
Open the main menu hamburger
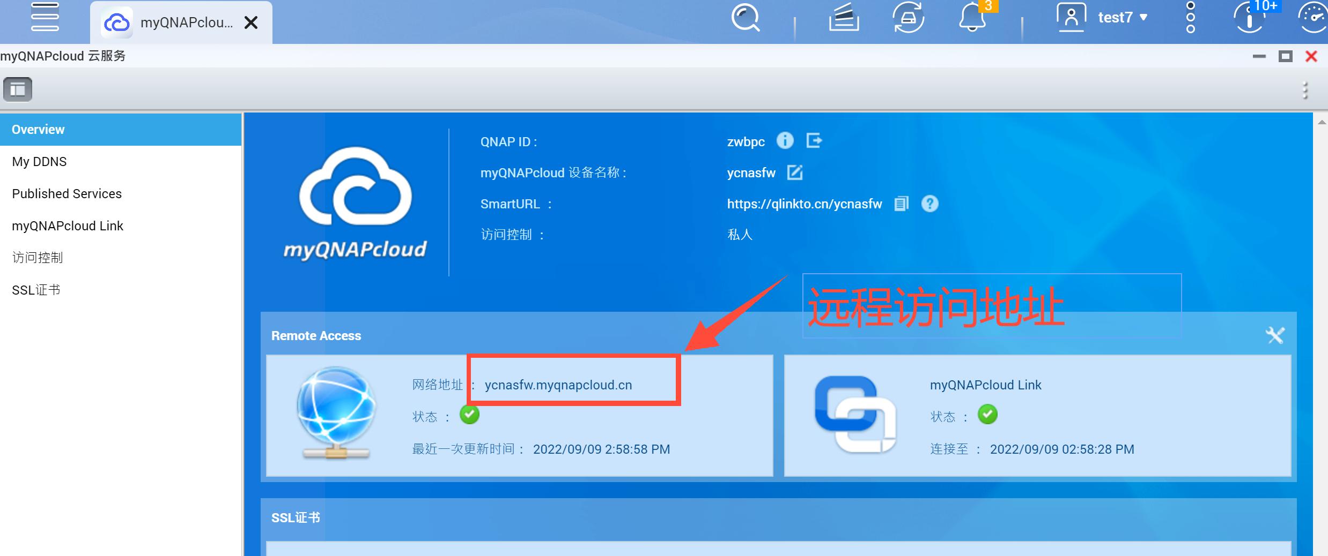point(45,17)
